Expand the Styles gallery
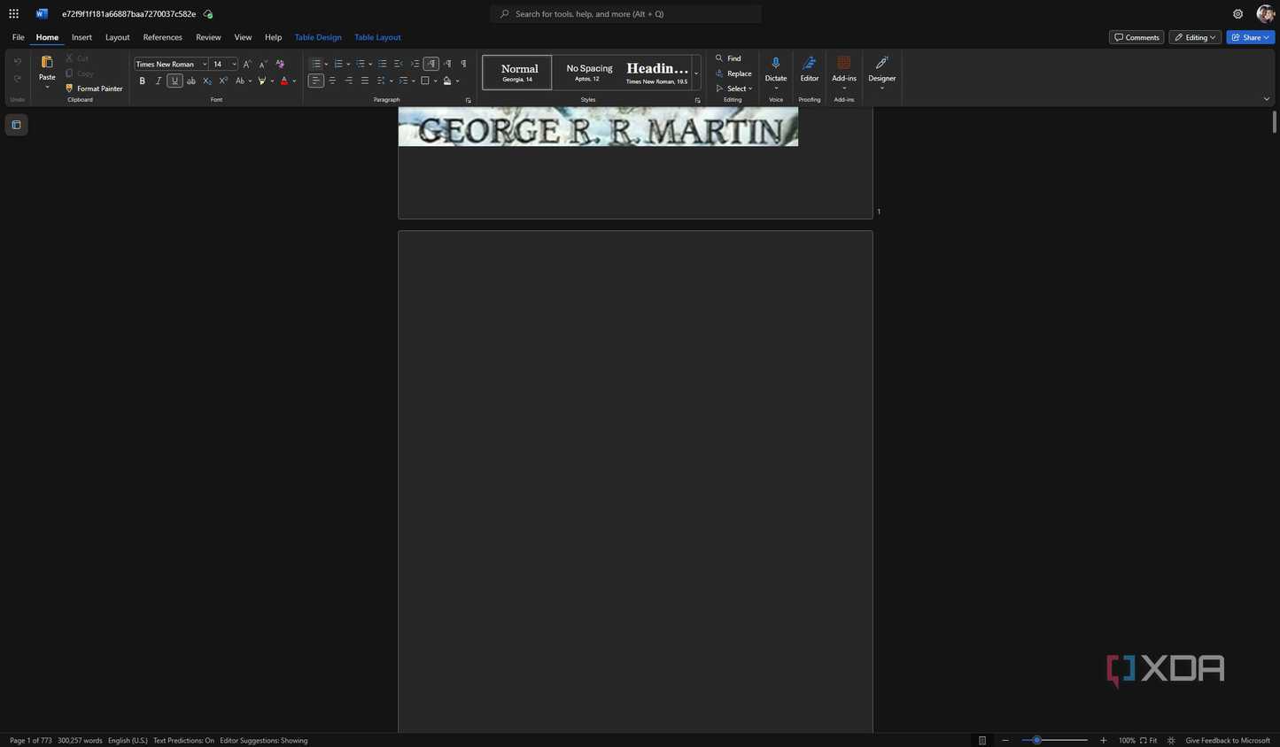 click(x=696, y=73)
